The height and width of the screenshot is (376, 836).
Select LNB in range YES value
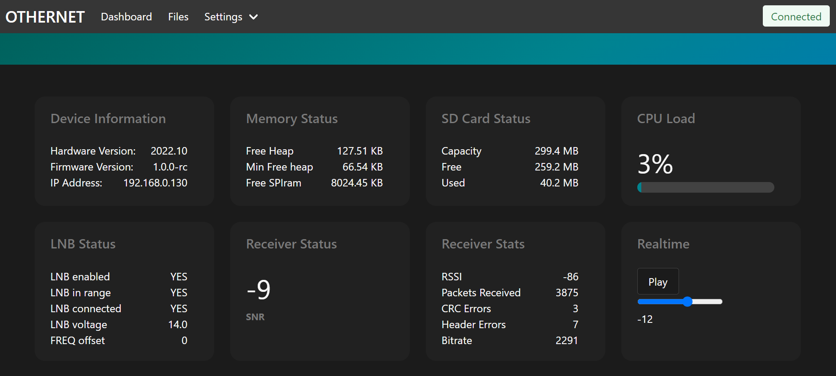pyautogui.click(x=179, y=293)
